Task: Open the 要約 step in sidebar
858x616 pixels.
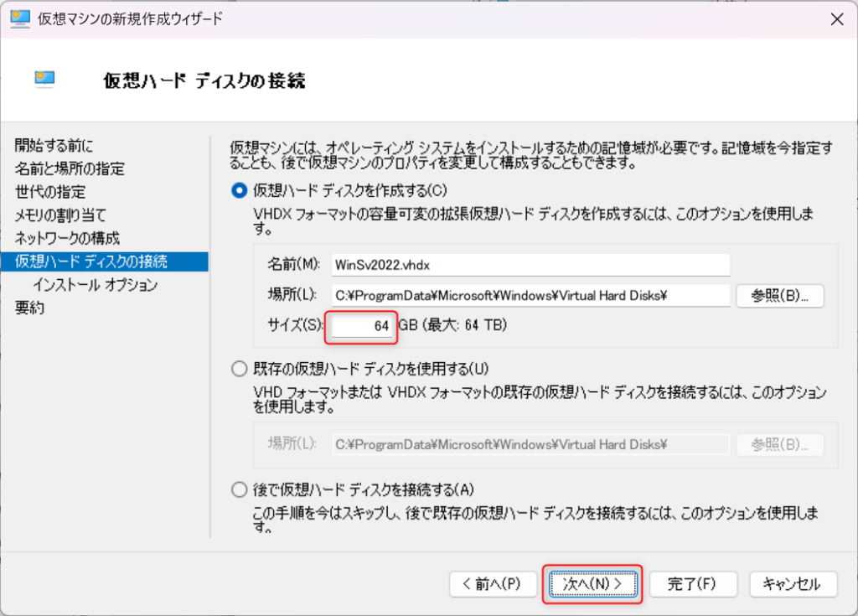Action: pos(30,308)
